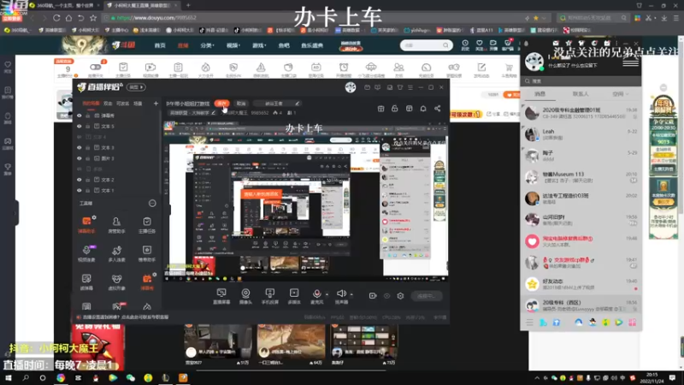Expand microphone options arrow
Screen dimensions: 684x385
tap(327, 294)
